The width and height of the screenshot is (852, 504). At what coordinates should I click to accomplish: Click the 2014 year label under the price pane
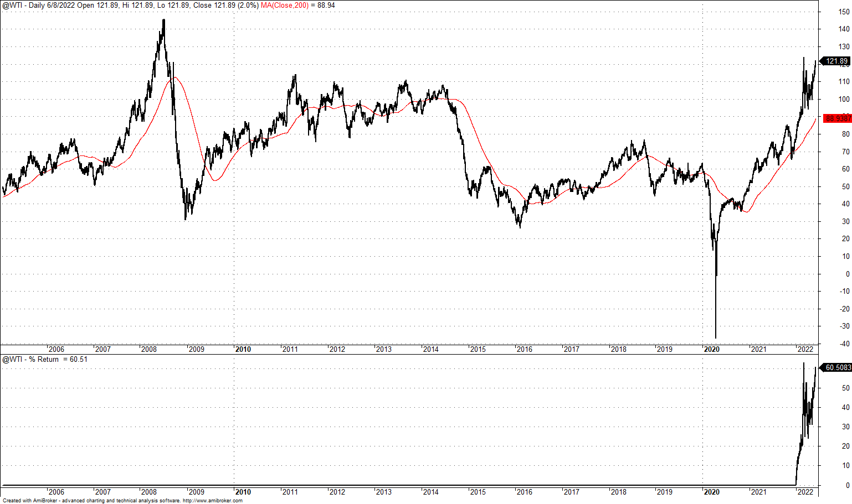(431, 349)
